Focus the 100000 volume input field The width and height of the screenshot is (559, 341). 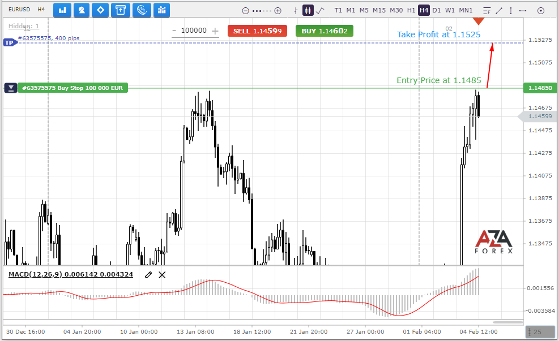194,31
